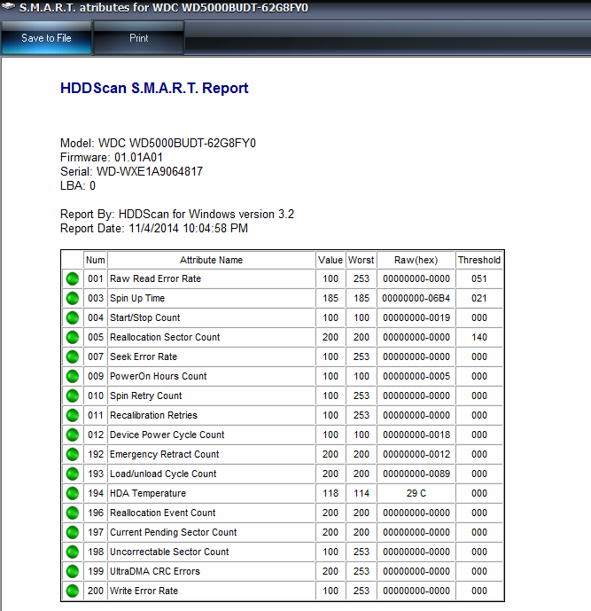Click the Raw(hex) column header
The width and height of the screenshot is (591, 611).
coord(416,260)
